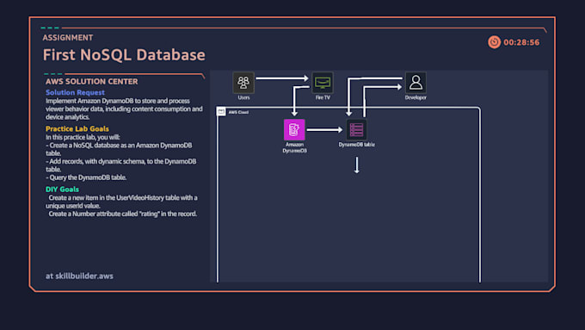Click the 'Create a NoSQL database' goal line
The image size is (585, 330).
pos(119,149)
